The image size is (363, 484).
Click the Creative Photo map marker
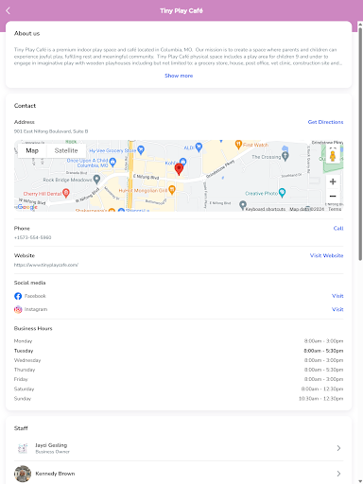point(282,193)
